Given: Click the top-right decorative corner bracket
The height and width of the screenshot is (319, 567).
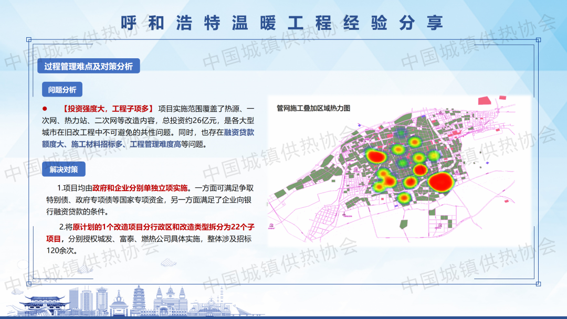Looking at the screenshot, I should point(537,40).
